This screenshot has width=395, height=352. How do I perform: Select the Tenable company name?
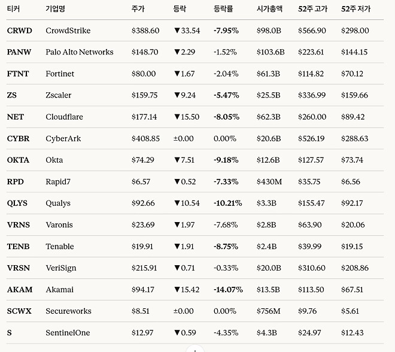pos(60,246)
